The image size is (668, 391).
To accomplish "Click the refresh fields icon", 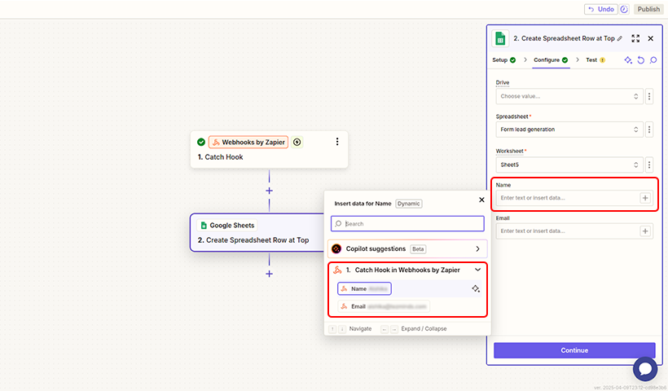I will tap(641, 60).
